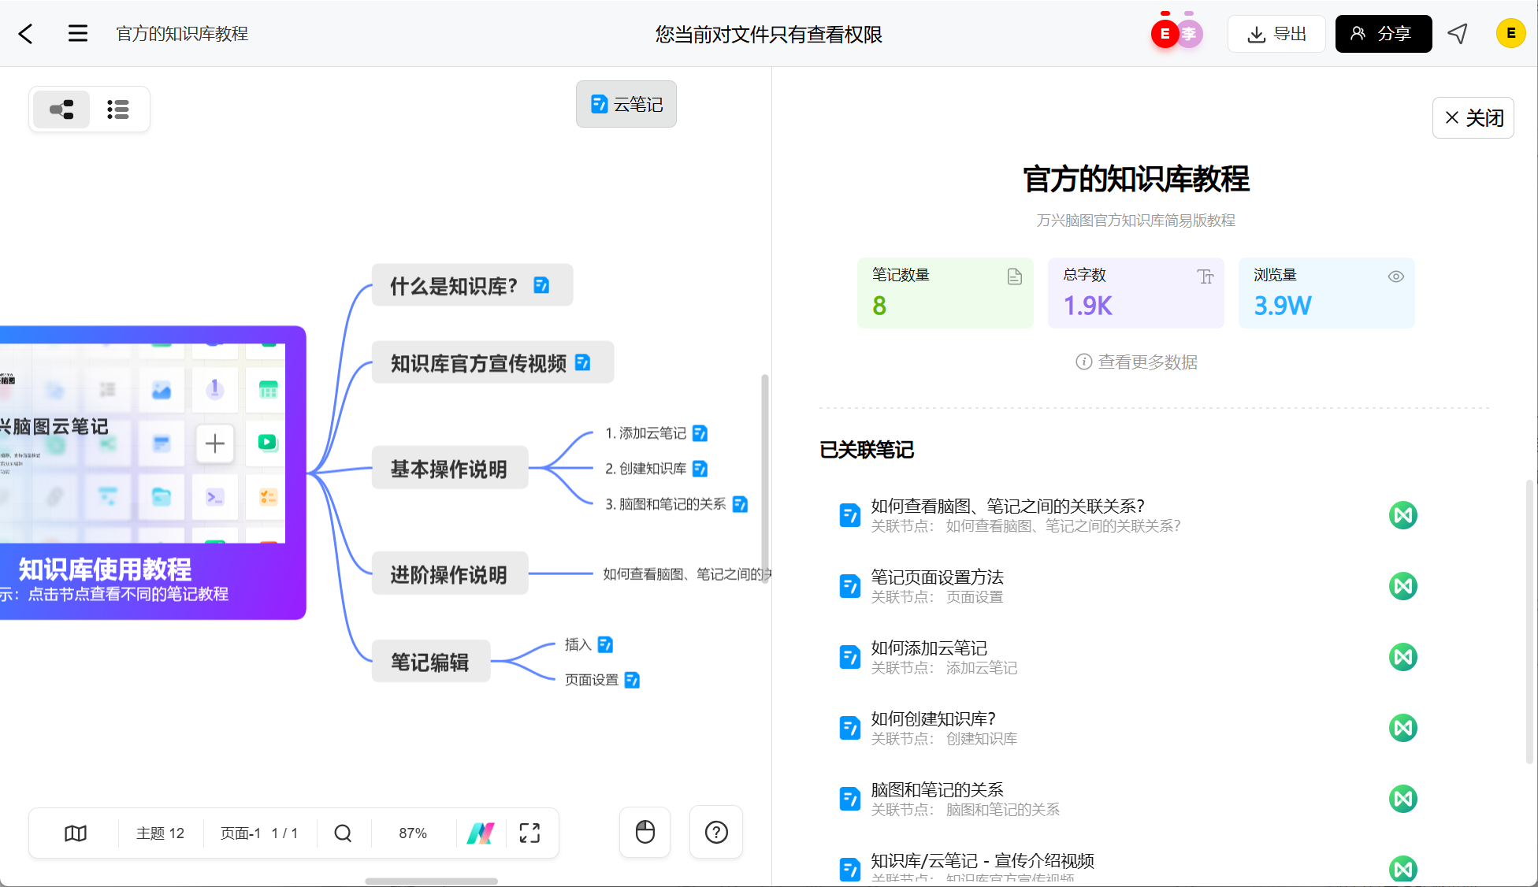
Task: Click the 如何查看脑图、笔记之间 subtopic in the map
Action: point(686,574)
